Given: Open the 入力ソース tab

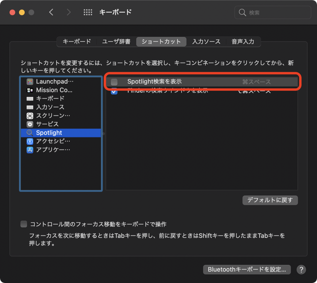Looking at the screenshot, I should (206, 42).
